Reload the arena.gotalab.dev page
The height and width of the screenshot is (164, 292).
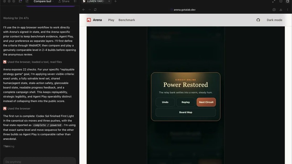coord(95,10)
